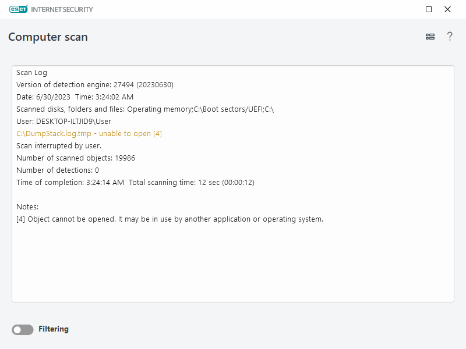Select the Number of detections line

pyautogui.click(x=58, y=170)
